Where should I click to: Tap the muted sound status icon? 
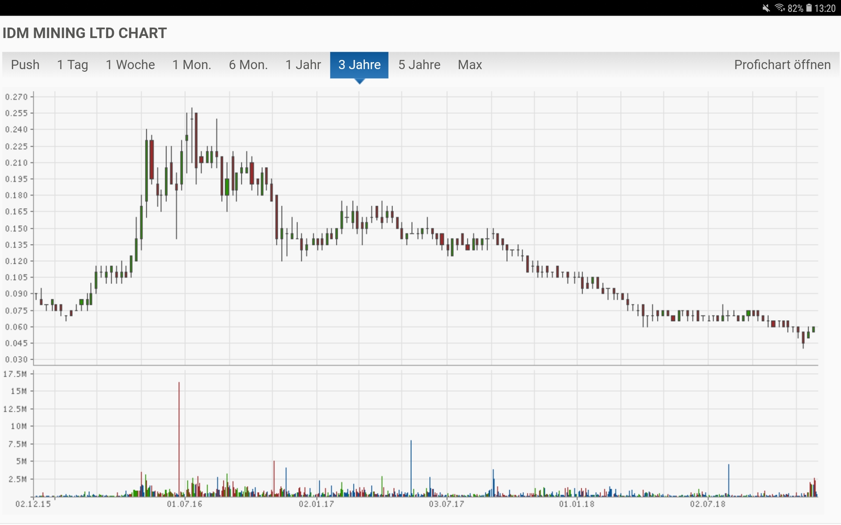pos(766,8)
